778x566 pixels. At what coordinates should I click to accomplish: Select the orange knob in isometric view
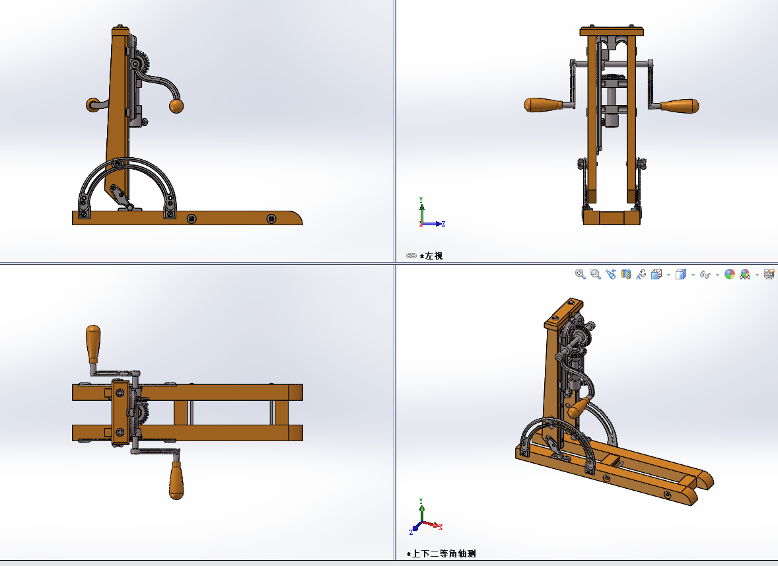pyautogui.click(x=579, y=407)
